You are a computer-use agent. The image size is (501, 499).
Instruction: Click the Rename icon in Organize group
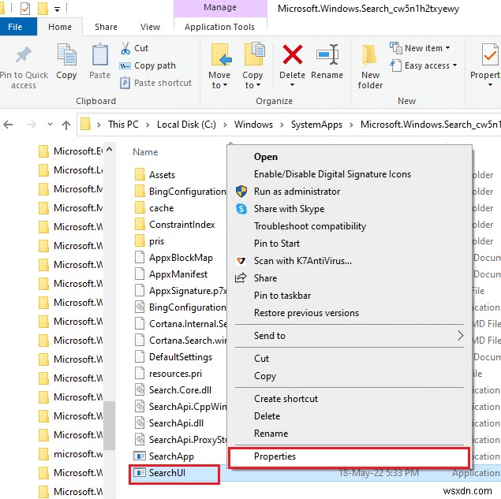(327, 54)
